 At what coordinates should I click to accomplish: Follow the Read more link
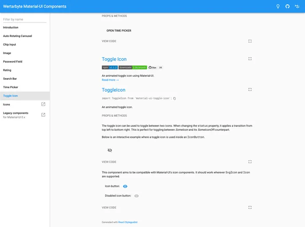[x=110, y=80]
